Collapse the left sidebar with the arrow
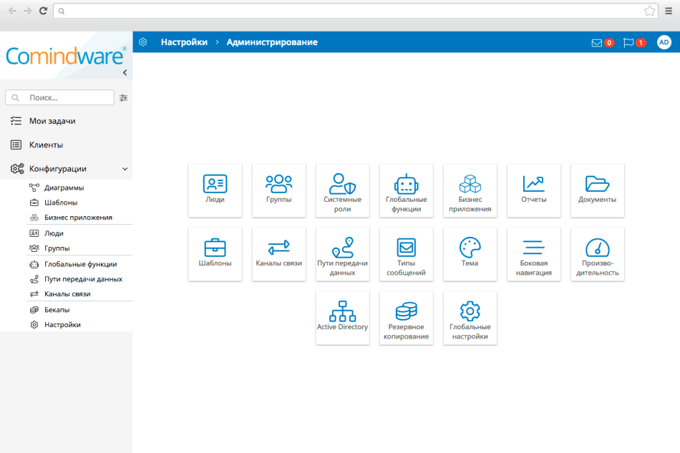The image size is (680, 453). click(125, 73)
